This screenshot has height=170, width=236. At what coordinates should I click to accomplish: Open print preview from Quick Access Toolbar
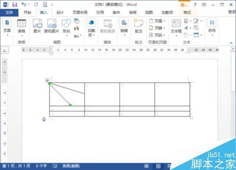45,5
